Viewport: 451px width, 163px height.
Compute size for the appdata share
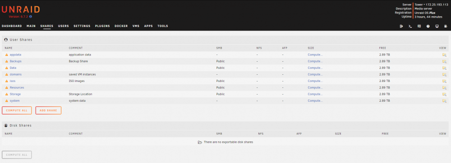point(315,54)
